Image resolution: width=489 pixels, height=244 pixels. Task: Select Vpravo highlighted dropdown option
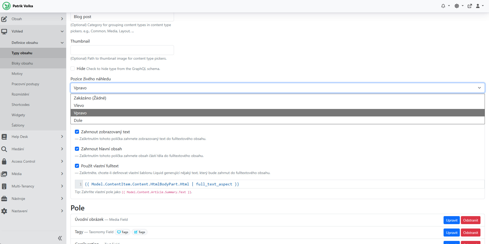278,113
